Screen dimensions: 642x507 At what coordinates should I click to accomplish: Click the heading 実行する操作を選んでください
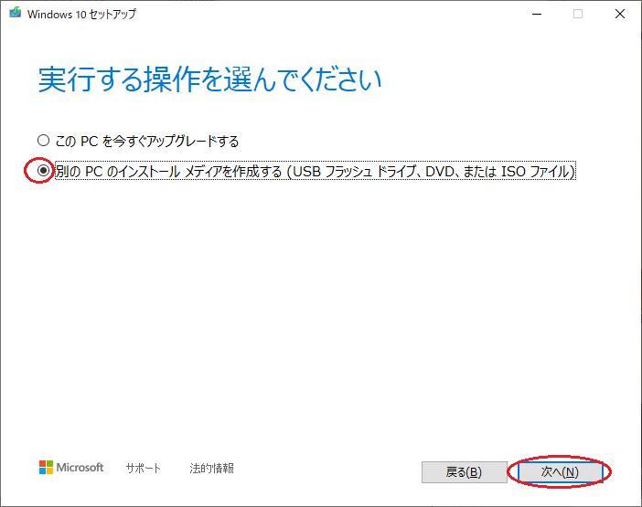[x=210, y=79]
